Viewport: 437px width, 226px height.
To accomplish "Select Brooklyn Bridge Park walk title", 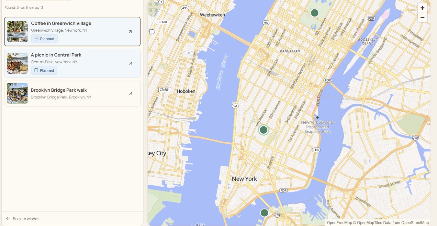I will pos(59,90).
